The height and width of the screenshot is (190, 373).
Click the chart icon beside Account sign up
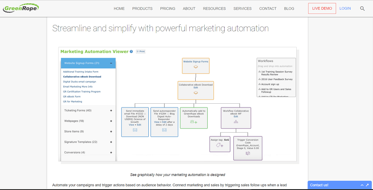[259, 84]
